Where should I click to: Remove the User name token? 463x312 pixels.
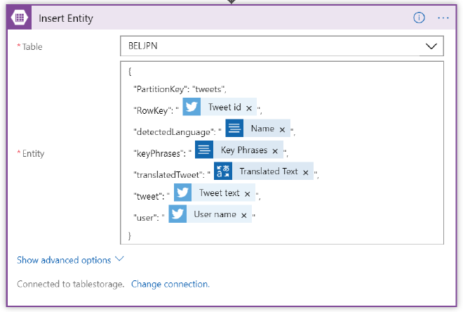244,215
